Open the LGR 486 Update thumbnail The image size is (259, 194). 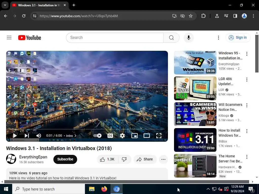(195, 88)
